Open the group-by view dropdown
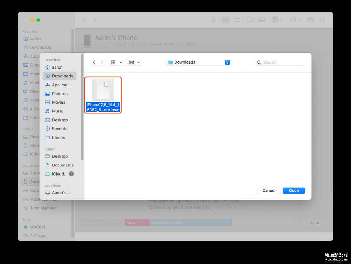The width and height of the screenshot is (351, 264). point(134,62)
